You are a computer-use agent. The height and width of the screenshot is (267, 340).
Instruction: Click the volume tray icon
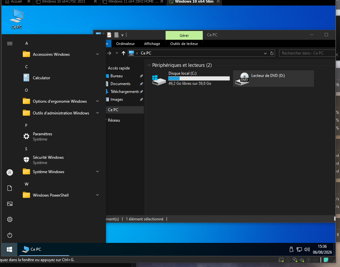click(307, 249)
